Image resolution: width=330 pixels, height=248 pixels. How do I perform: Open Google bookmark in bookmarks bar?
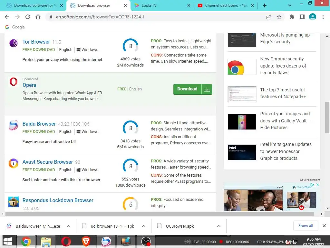tap(15, 27)
